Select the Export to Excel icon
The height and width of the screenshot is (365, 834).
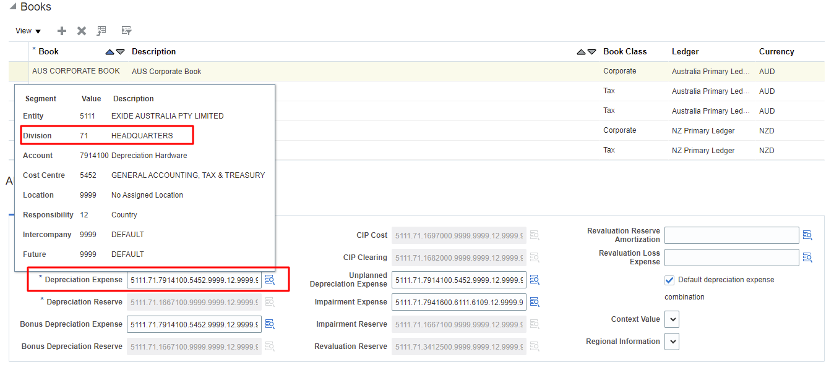click(101, 30)
